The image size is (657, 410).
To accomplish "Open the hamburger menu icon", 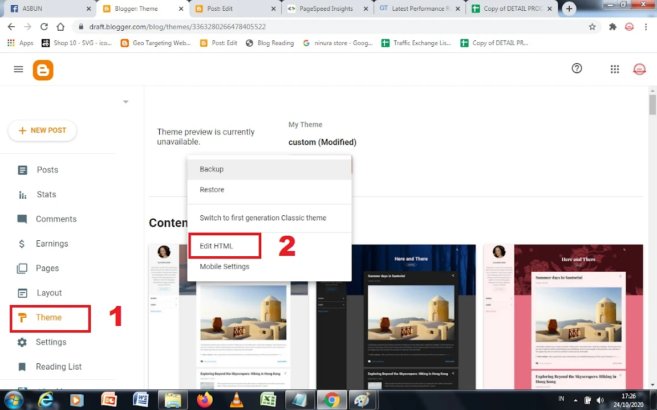I will pyautogui.click(x=18, y=69).
